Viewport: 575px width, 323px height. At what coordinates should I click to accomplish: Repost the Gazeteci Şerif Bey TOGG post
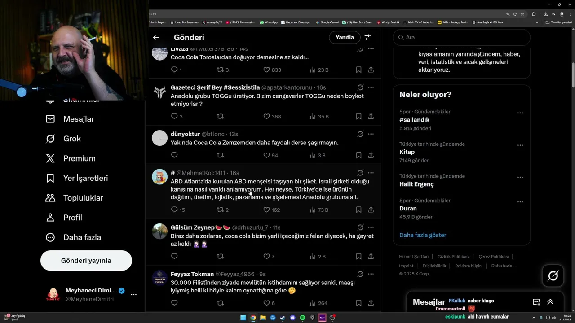click(220, 117)
